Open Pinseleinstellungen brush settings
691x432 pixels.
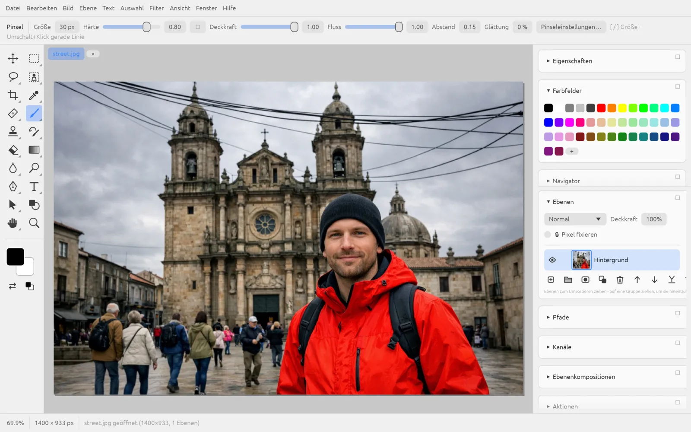pyautogui.click(x=571, y=27)
